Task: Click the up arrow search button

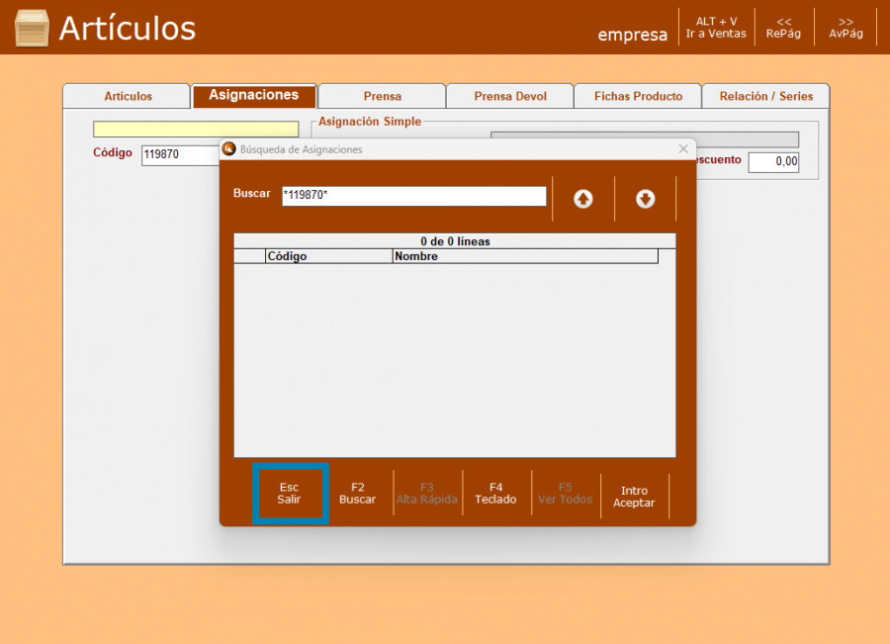Action: coord(583,199)
